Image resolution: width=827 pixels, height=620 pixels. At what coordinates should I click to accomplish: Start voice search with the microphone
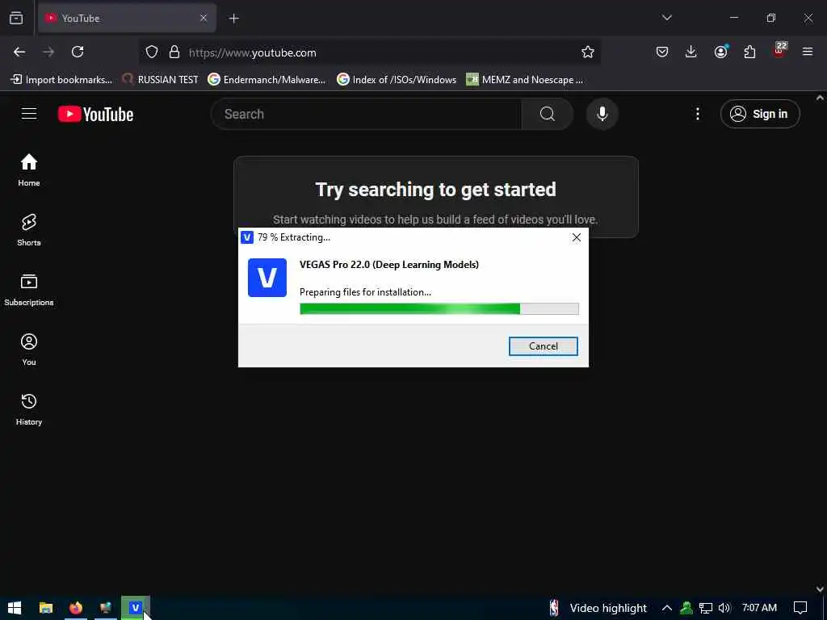pyautogui.click(x=602, y=114)
